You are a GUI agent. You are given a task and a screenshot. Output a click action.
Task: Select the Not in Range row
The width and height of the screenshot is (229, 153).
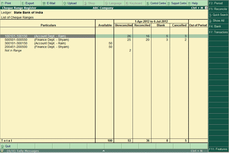click(x=104, y=51)
